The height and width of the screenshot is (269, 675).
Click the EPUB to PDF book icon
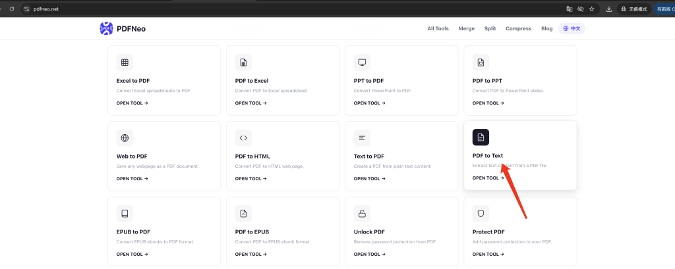pos(125,214)
